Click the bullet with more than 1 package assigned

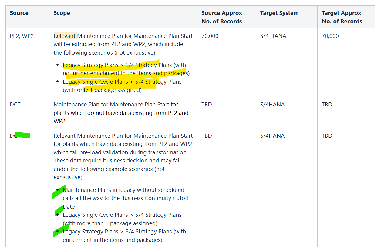point(122,219)
